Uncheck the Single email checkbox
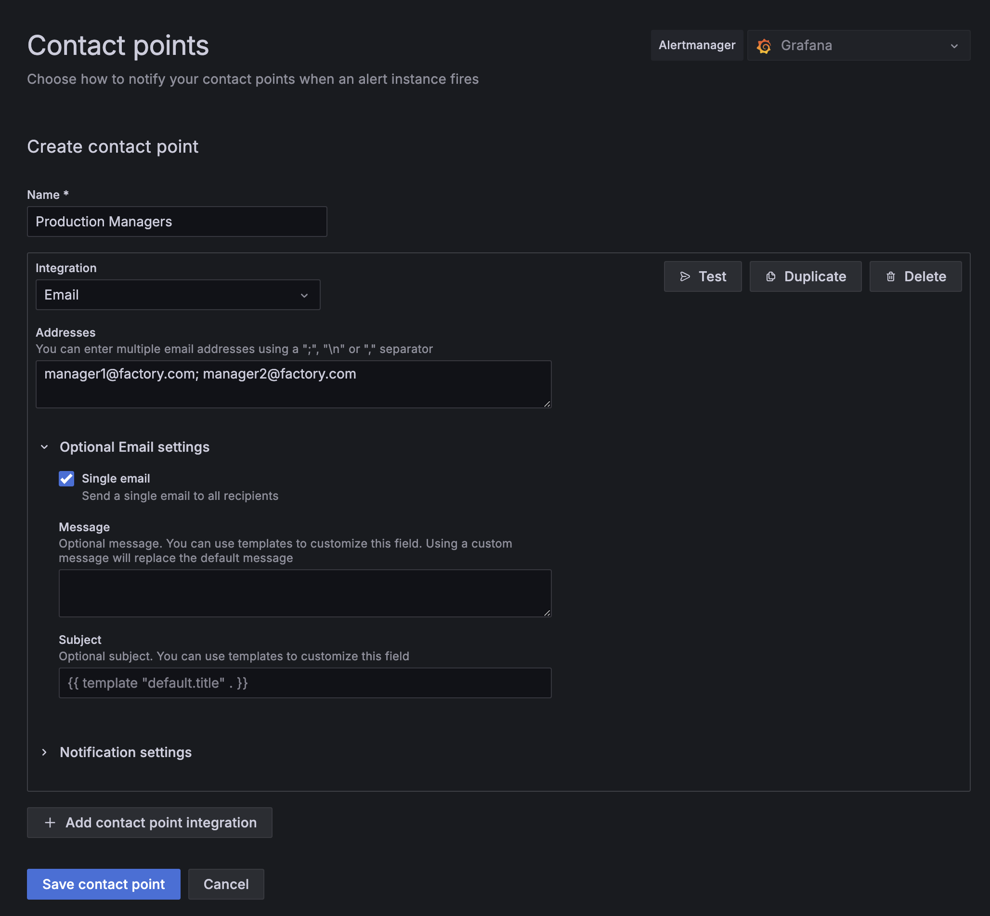This screenshot has height=916, width=990. (66, 479)
